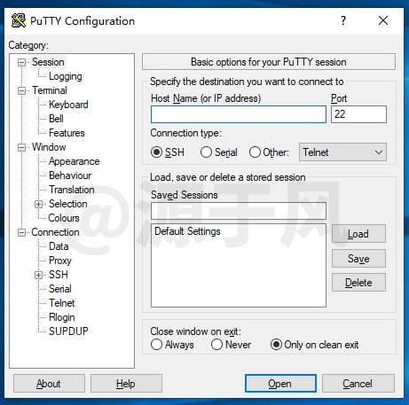The height and width of the screenshot is (405, 409).
Task: Focus the Host Name input field
Action: 239,114
